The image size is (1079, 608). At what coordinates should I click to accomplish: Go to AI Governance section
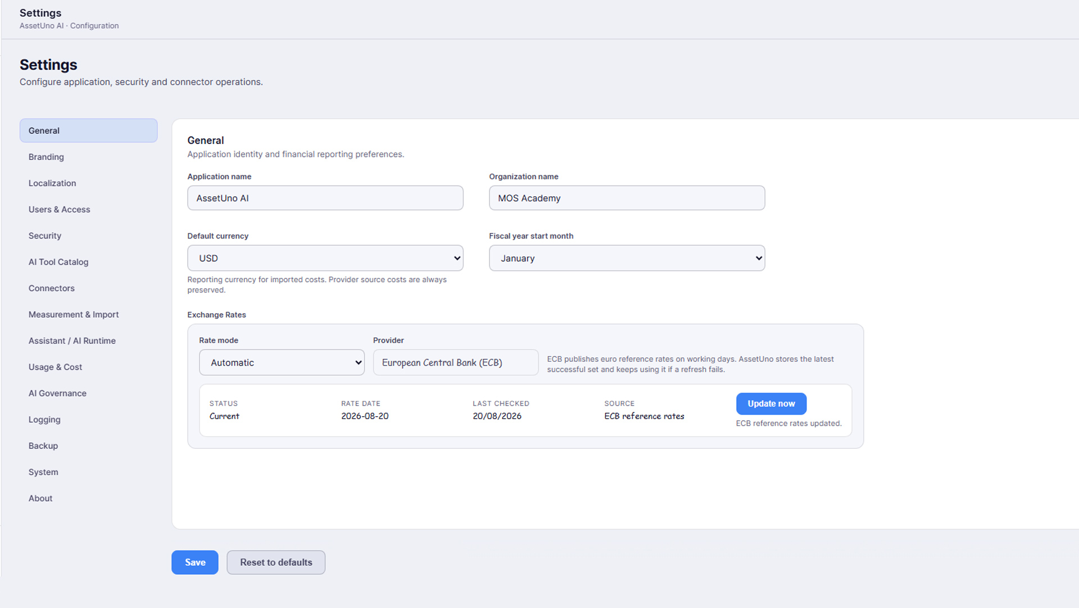pos(88,393)
